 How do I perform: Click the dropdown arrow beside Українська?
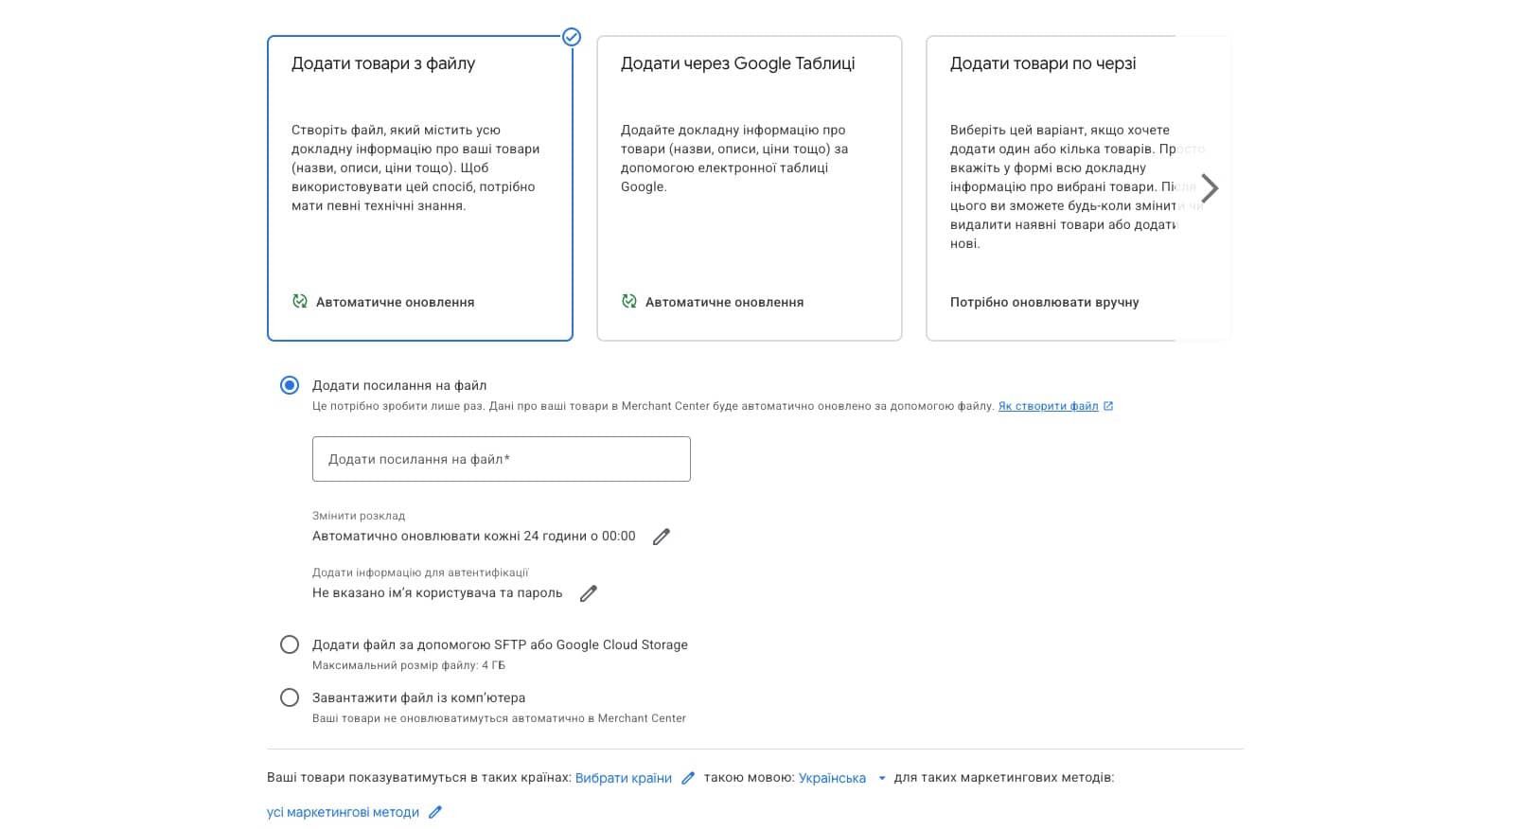pos(882,778)
